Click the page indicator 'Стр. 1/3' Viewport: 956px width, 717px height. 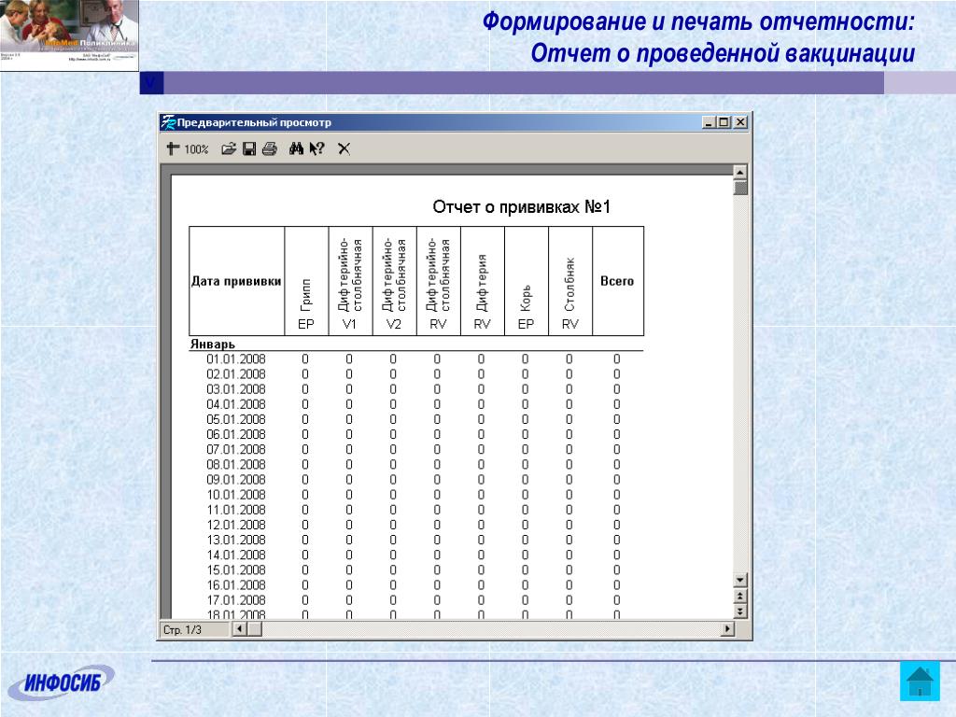pyautogui.click(x=182, y=630)
